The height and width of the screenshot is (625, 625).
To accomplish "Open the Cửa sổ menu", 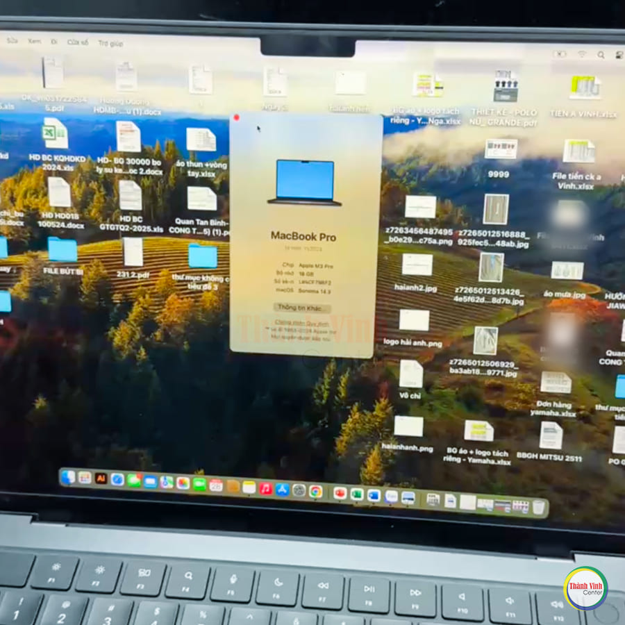I will coord(78,42).
